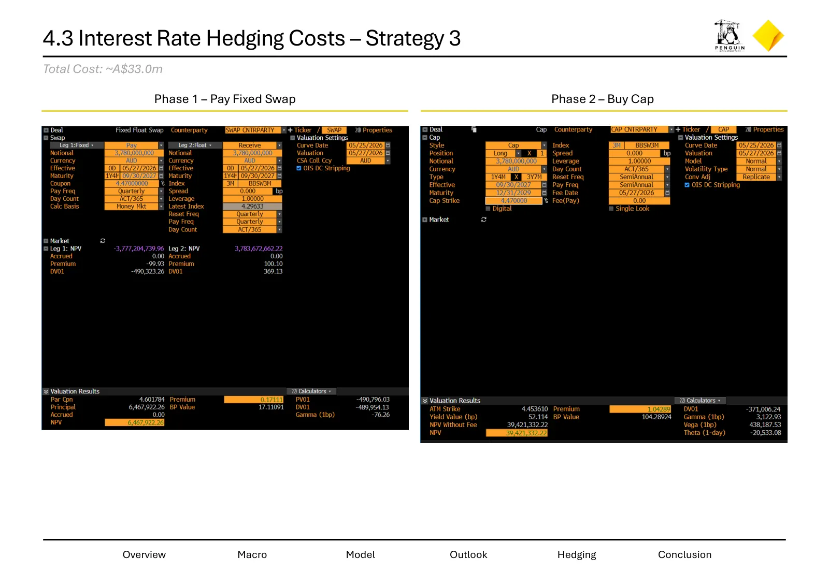Viewport: 829px width, 587px height.
Task: Click the cap Premium value 1.04289
Action: [640, 409]
